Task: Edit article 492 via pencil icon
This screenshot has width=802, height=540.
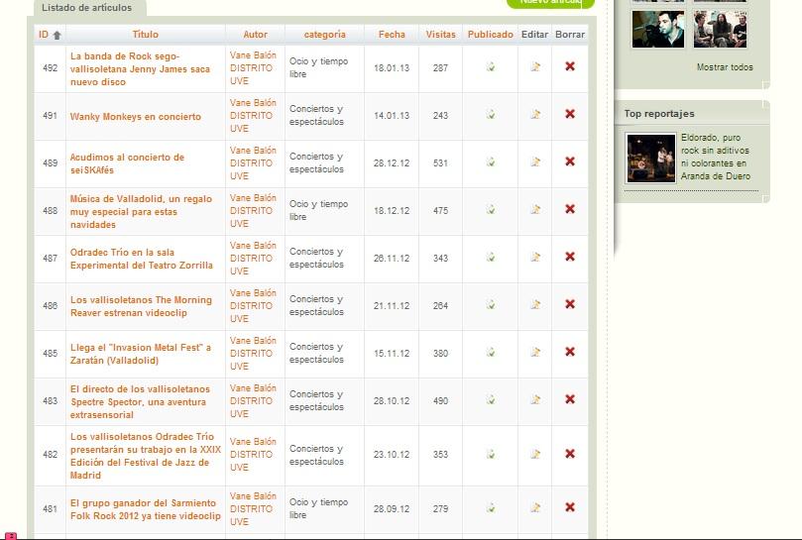Action: (x=535, y=66)
